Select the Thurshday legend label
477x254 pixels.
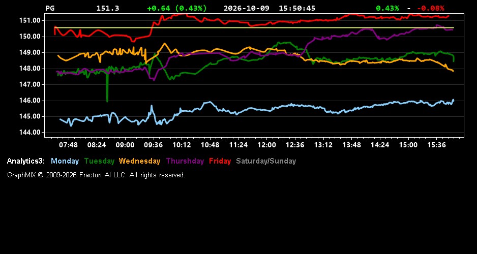tap(185, 162)
